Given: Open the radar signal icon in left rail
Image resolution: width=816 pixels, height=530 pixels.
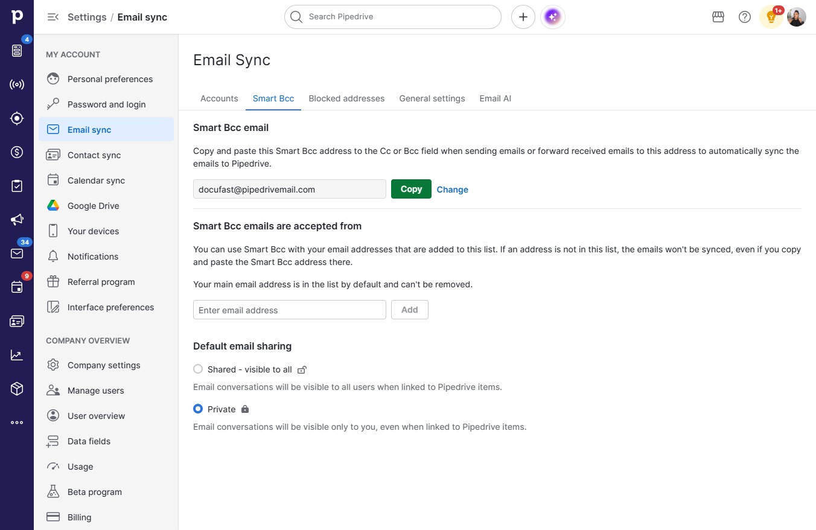Looking at the screenshot, I should coord(17,85).
